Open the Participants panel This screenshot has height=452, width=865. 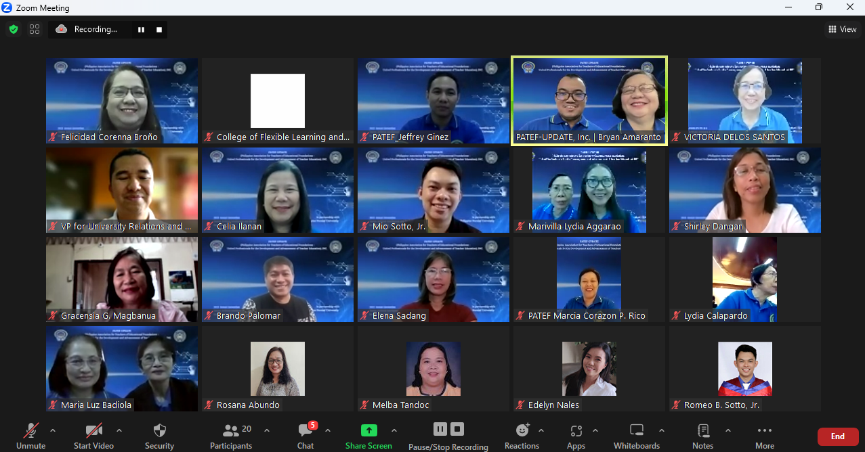click(231, 436)
